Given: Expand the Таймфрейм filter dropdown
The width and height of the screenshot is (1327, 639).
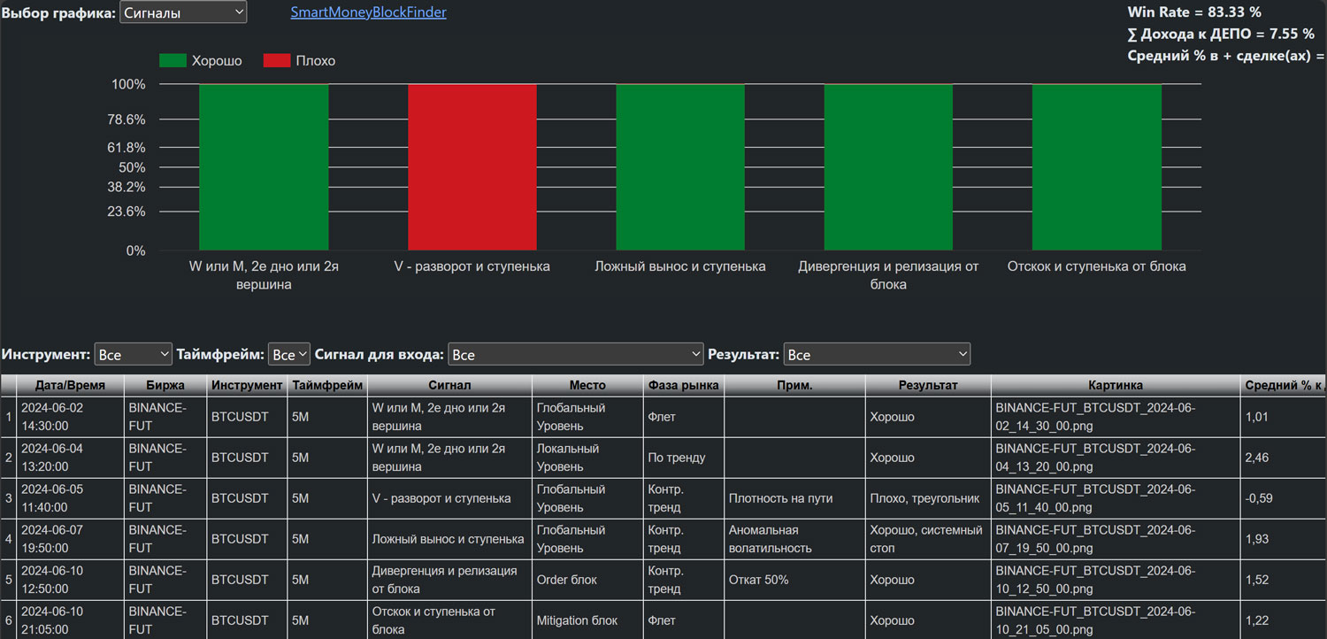Looking at the screenshot, I should [x=289, y=354].
